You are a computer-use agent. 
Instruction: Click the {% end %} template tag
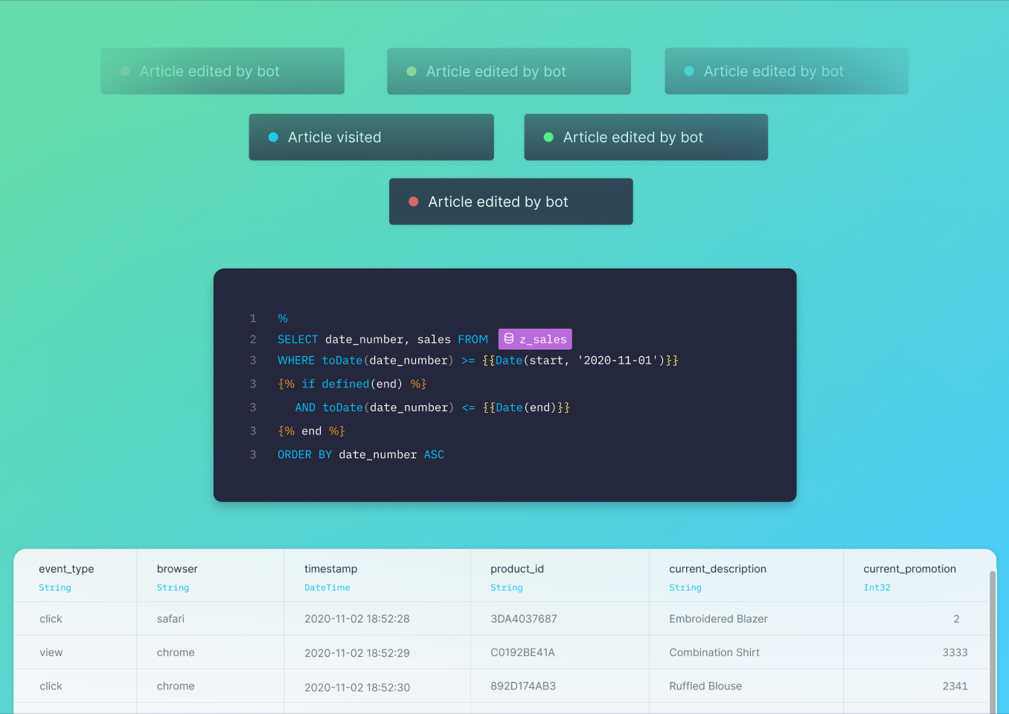coord(312,431)
